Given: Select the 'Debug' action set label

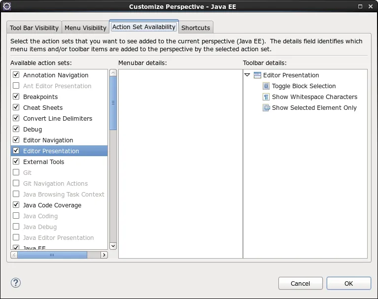Looking at the screenshot, I should click(33, 130).
